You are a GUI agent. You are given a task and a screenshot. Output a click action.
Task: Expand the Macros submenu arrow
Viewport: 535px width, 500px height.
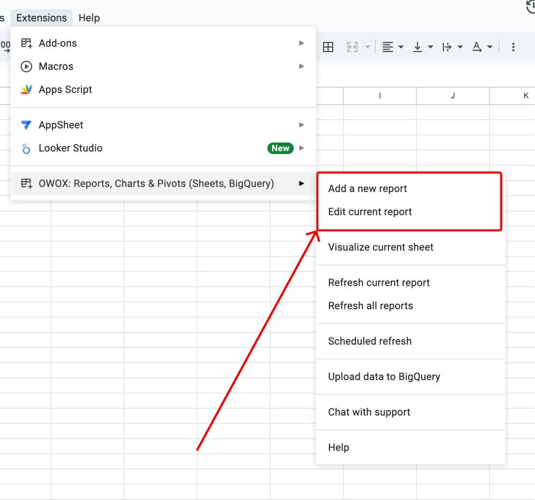click(x=302, y=67)
